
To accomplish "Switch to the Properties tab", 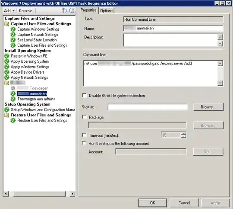I will tap(88, 10).
